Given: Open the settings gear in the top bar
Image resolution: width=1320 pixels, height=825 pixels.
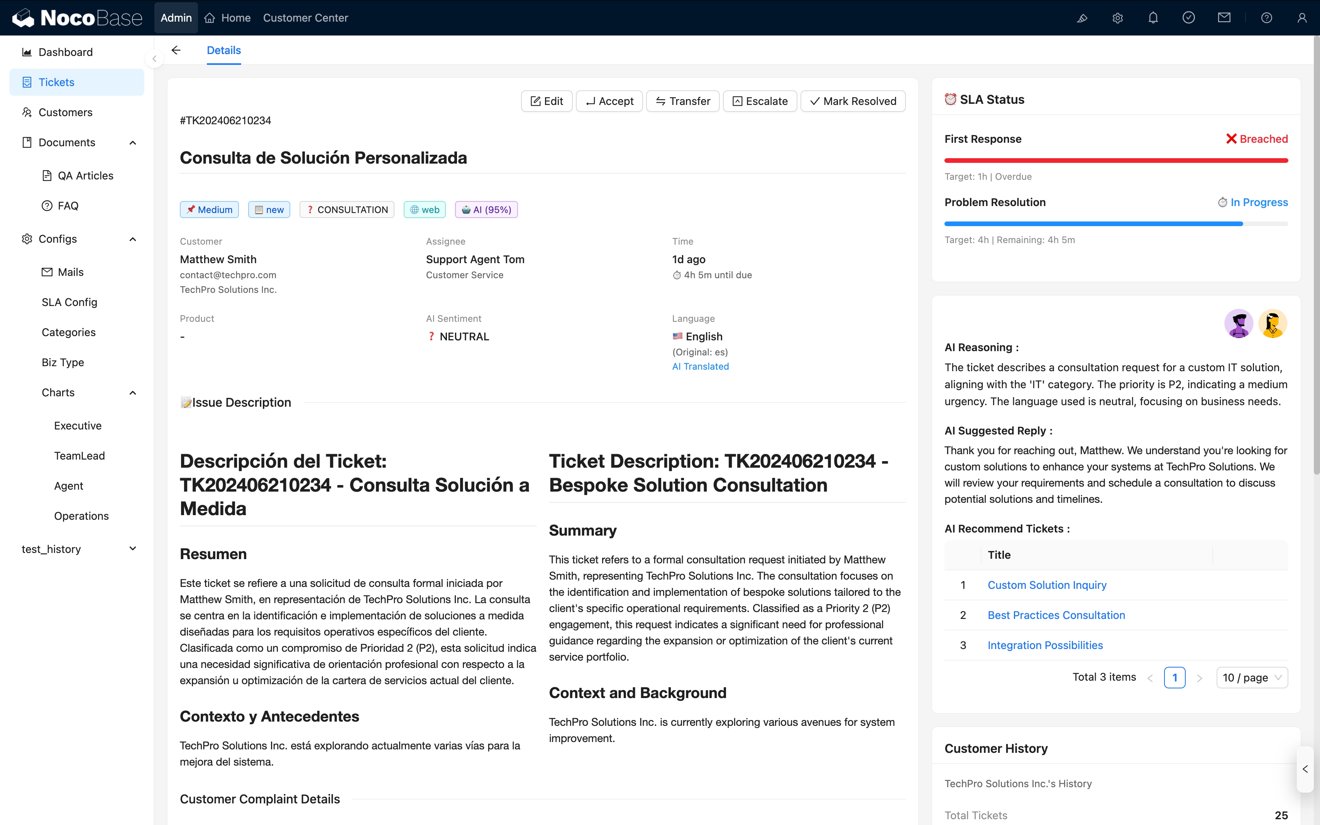Looking at the screenshot, I should click(x=1117, y=17).
